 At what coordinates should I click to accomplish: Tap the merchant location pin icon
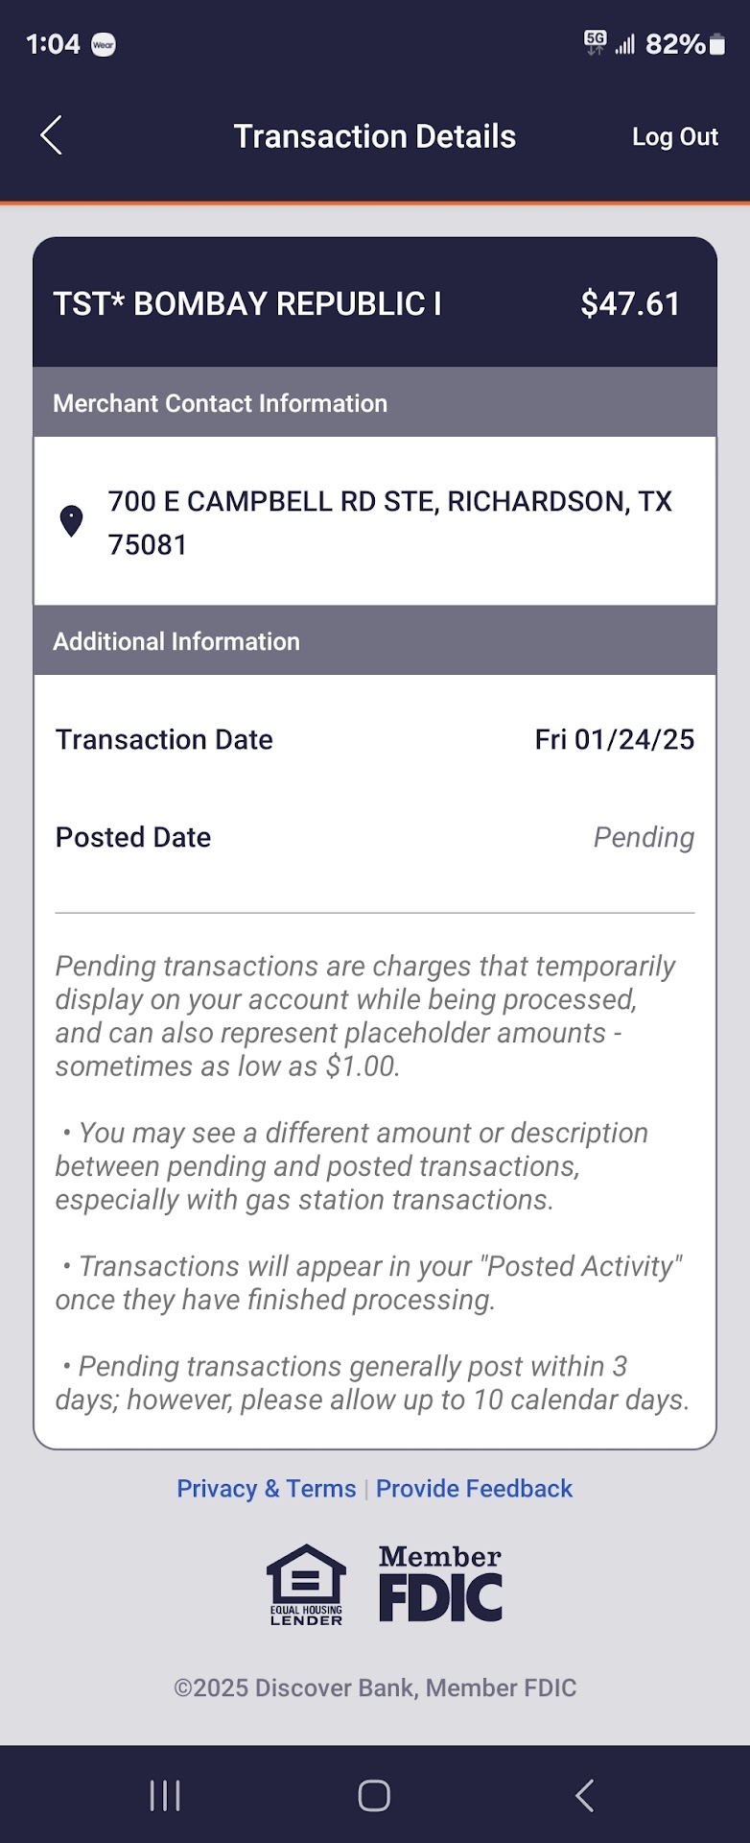(72, 521)
